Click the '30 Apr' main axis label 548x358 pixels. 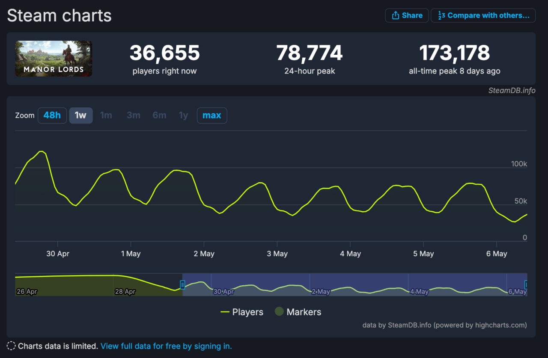58,254
